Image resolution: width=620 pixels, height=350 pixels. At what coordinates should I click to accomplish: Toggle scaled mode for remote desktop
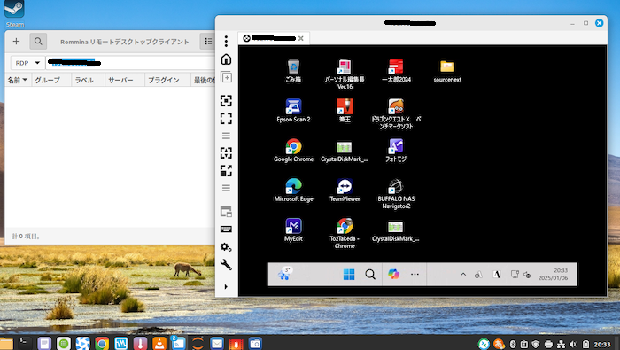coord(226,171)
